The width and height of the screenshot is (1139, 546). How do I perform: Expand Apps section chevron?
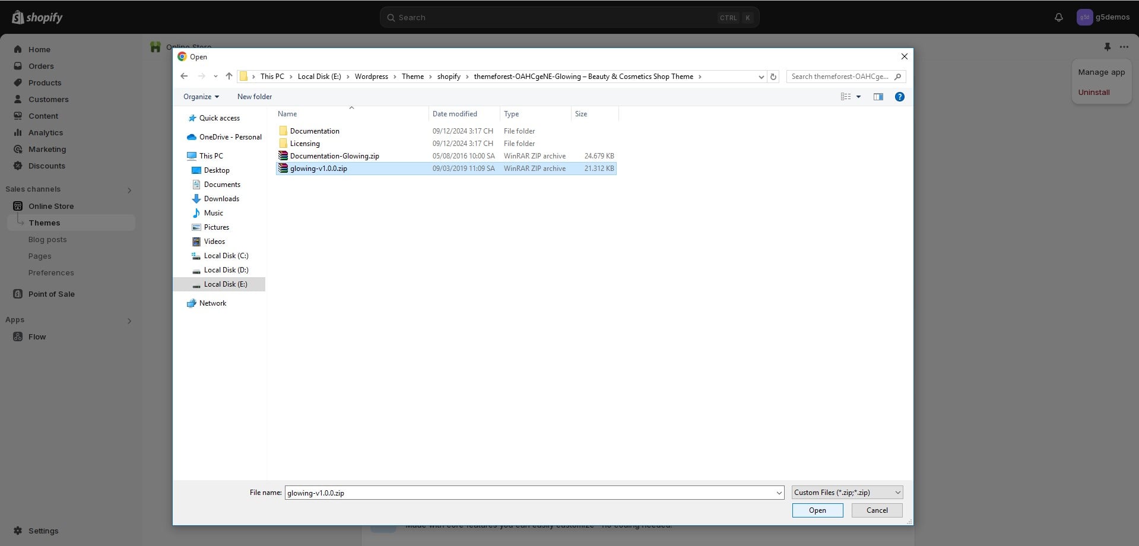point(129,320)
